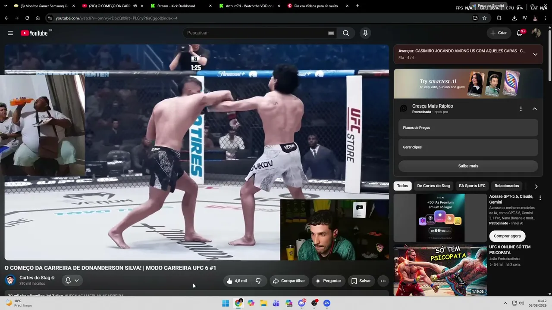The height and width of the screenshot is (310, 552).
Task: Click the opus.pro ad banner image
Action: coord(468,84)
